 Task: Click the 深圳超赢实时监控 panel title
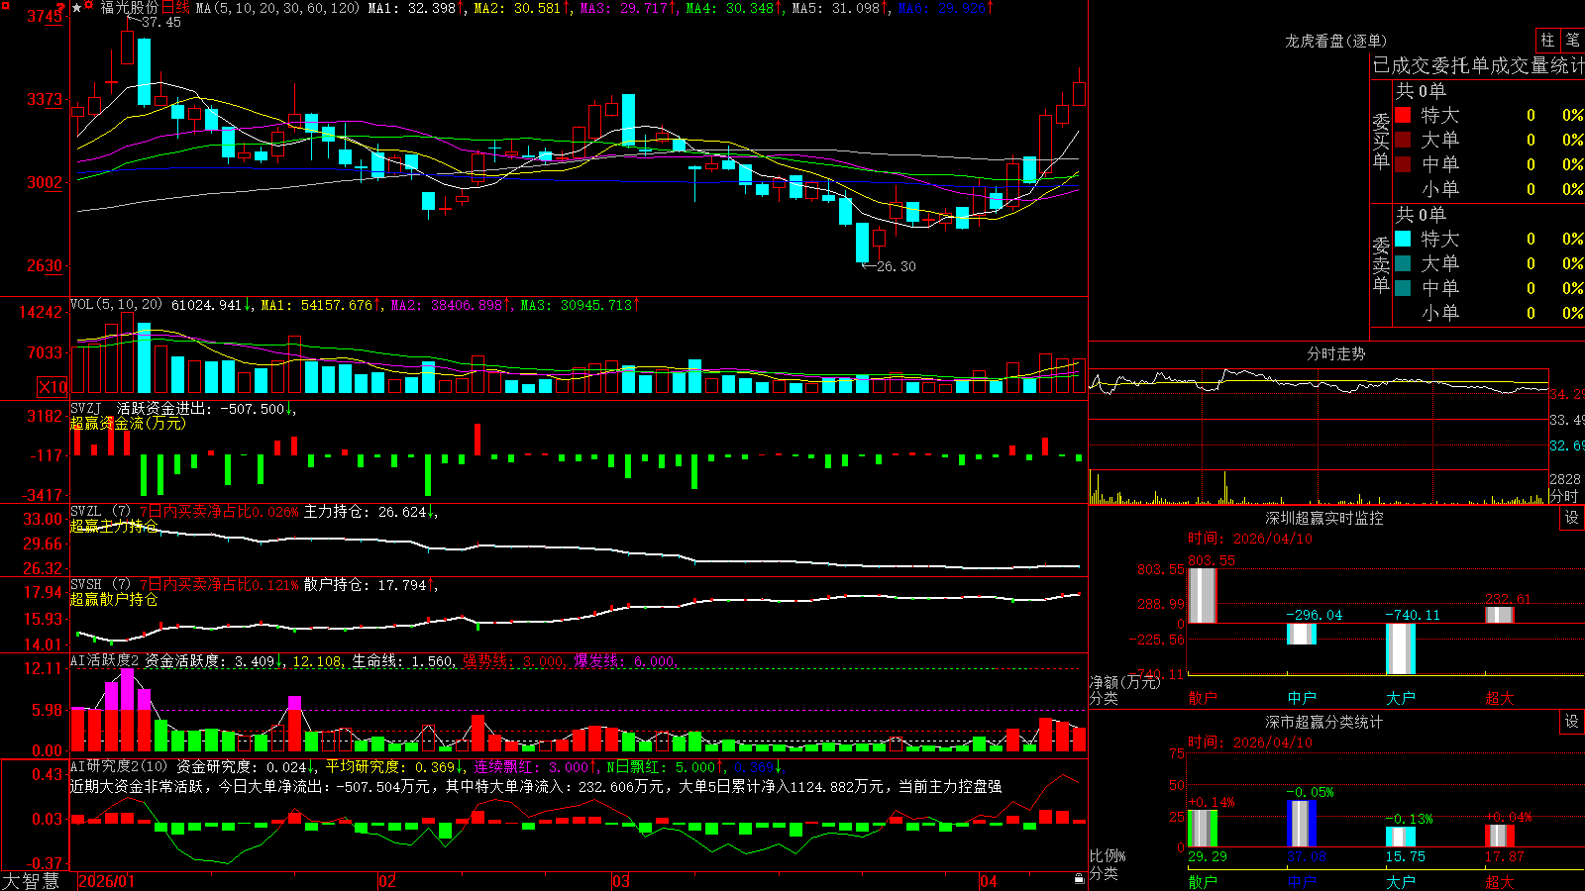click(x=1324, y=518)
